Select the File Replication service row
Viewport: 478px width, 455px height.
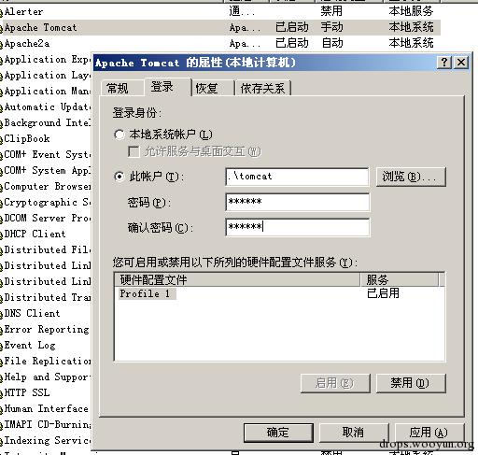[x=46, y=361]
